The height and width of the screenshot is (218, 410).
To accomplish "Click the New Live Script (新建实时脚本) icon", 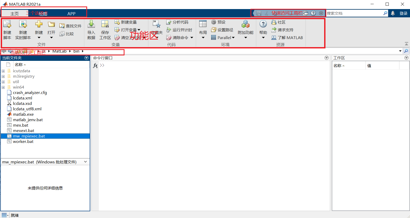I will [x=23, y=24].
